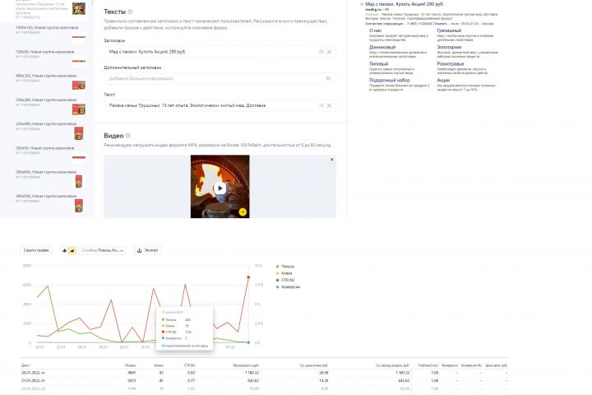This screenshot has height=395, width=592.
Task: Switch chart to bar graph view icon
Action: point(65,250)
